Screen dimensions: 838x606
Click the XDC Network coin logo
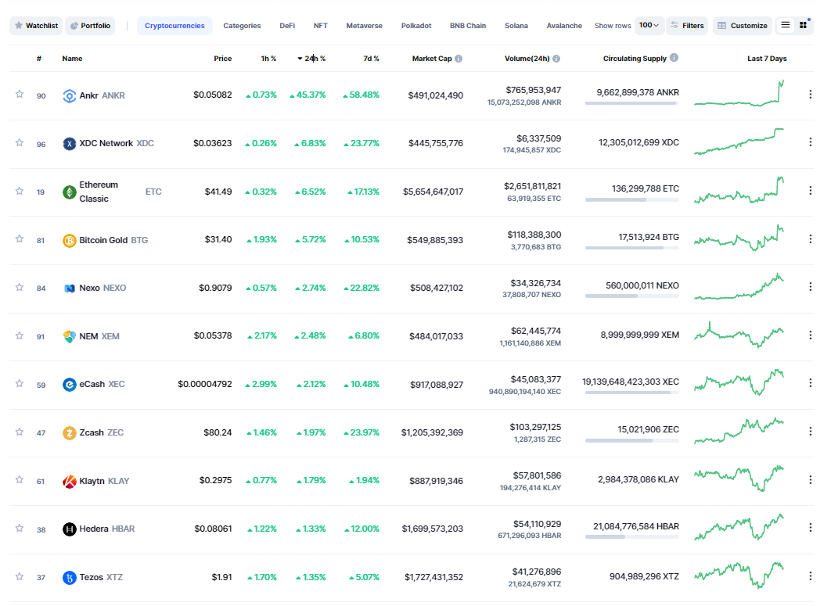(x=70, y=144)
